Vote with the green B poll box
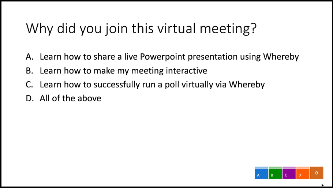Screen dimensions: 333x188 (x=275, y=174)
